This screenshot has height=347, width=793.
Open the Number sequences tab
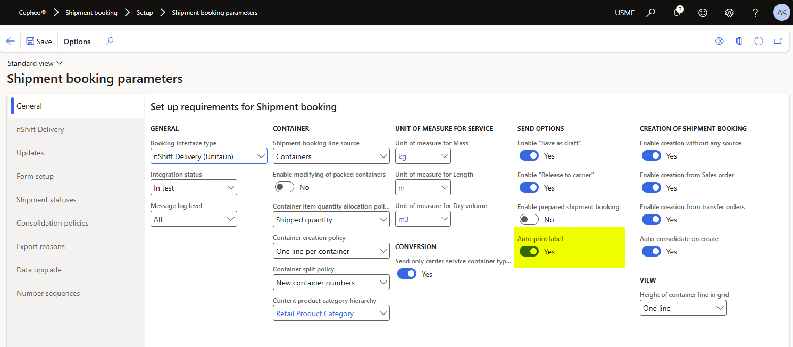[48, 293]
